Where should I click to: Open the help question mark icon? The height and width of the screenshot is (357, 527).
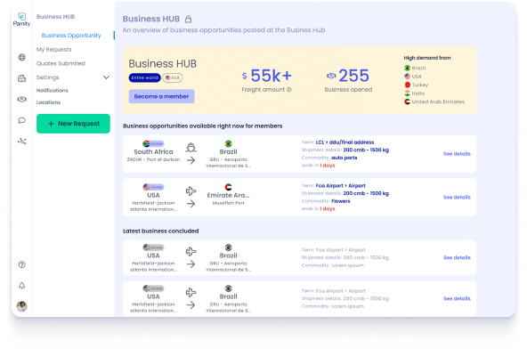(22, 264)
